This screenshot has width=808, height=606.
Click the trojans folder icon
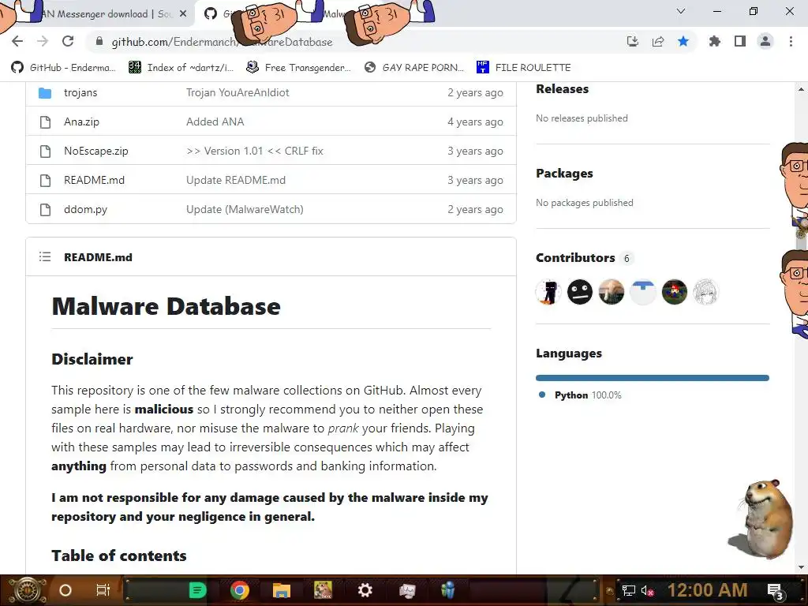[x=45, y=93]
